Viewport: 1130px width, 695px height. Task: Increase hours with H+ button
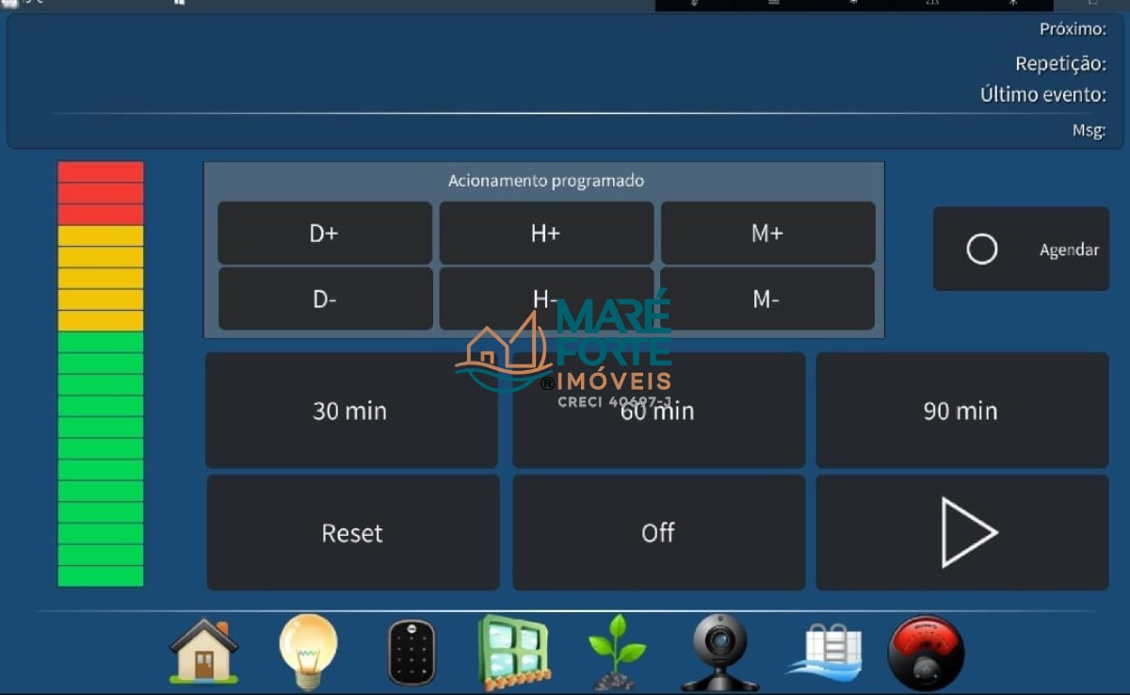545,234
